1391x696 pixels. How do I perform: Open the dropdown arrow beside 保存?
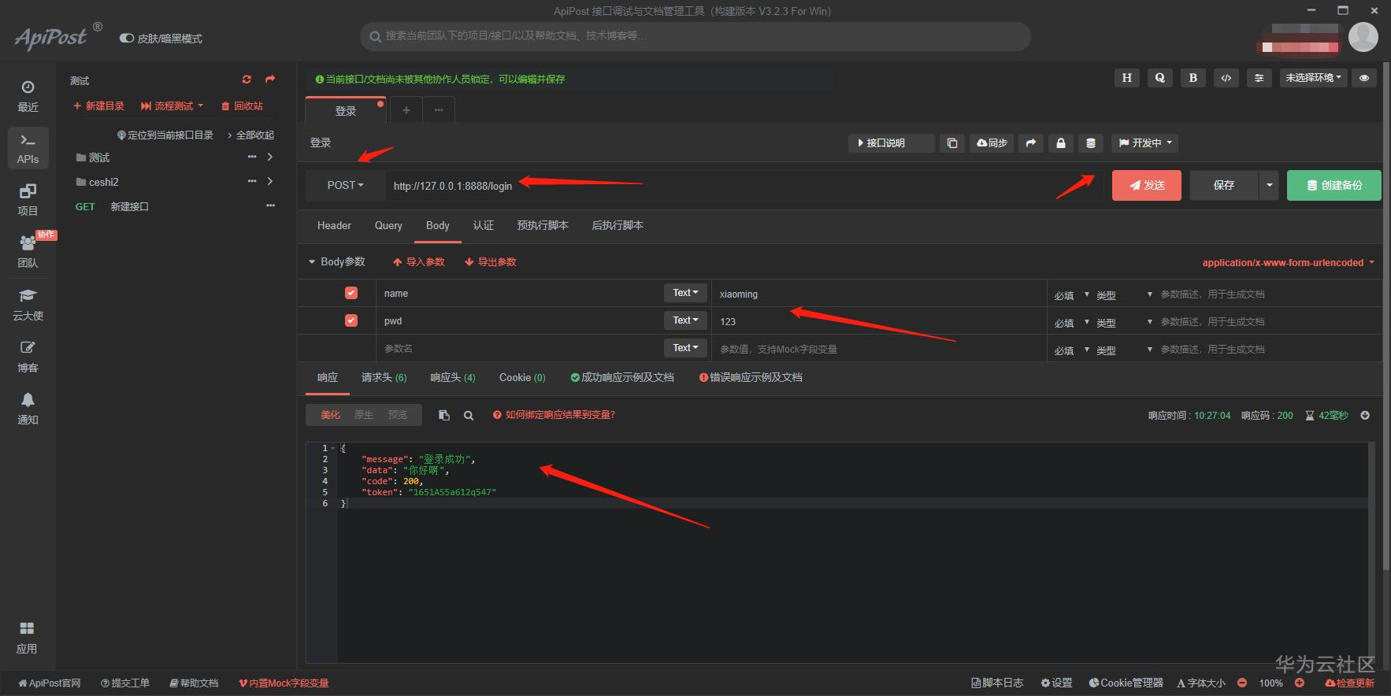tap(1269, 185)
